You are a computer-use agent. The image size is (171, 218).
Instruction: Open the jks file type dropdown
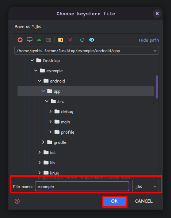(145, 187)
